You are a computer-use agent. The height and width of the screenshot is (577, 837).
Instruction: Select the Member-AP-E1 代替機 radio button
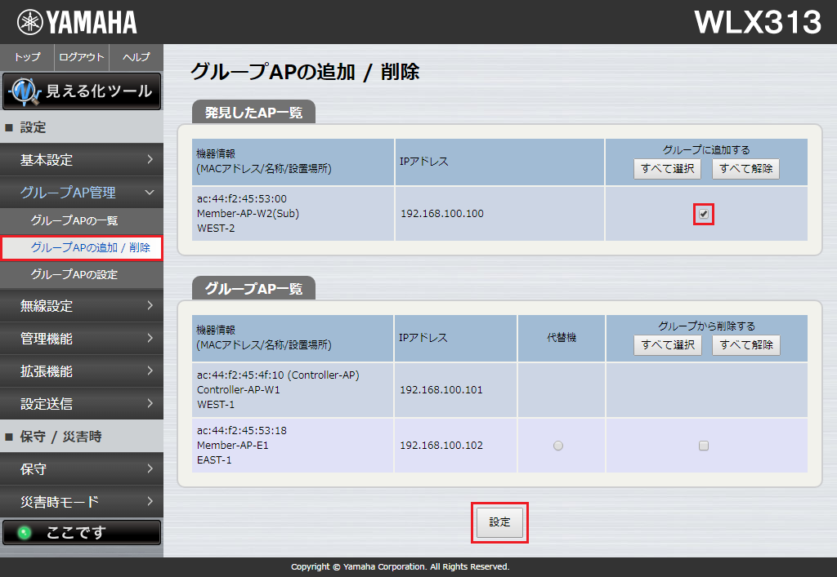(x=558, y=446)
